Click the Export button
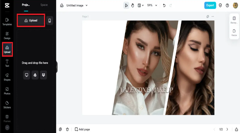The width and height of the screenshot is (240, 133). tap(210, 5)
